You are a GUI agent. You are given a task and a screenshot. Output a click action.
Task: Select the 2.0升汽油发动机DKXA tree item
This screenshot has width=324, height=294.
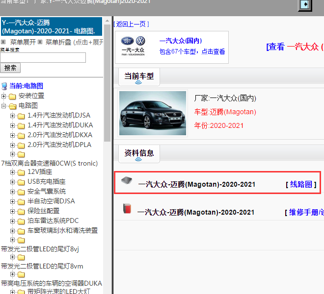click(60, 135)
